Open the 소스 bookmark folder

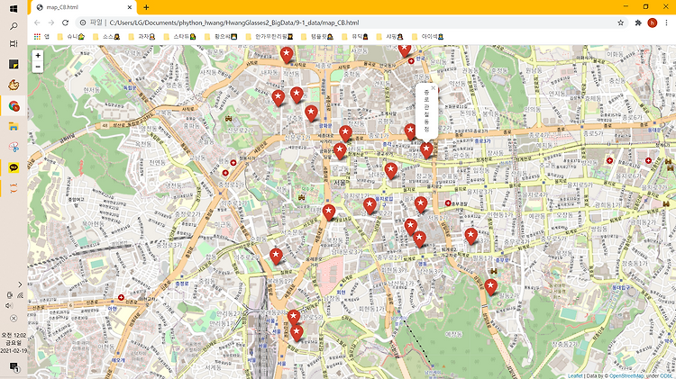(x=106, y=37)
